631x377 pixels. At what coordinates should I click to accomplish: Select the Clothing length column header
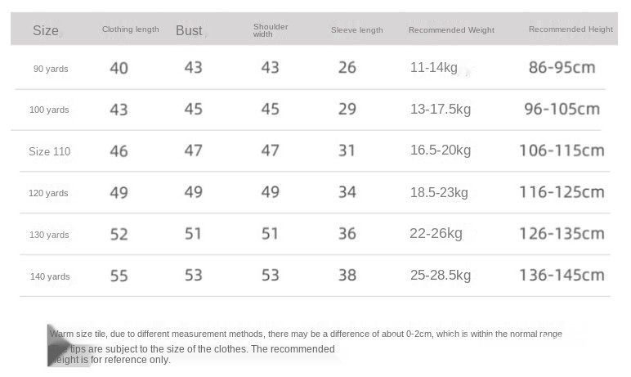pyautogui.click(x=130, y=29)
